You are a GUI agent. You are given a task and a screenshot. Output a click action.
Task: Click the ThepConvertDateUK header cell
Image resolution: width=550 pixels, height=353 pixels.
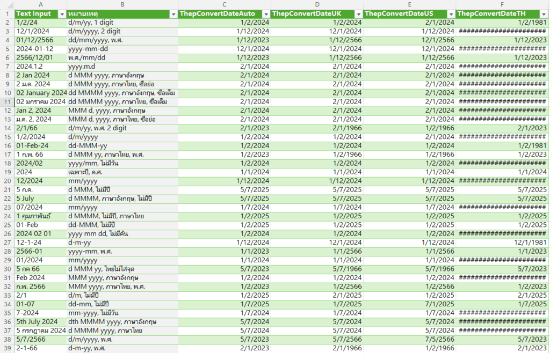pos(317,14)
